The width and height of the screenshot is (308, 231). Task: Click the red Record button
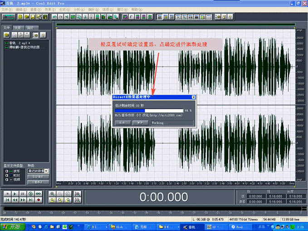(39, 199)
